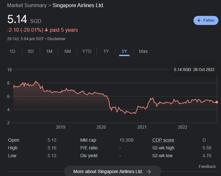The height and width of the screenshot is (176, 221).
Task: Click the Mkt cap value 15.30B
Action: (x=126, y=140)
